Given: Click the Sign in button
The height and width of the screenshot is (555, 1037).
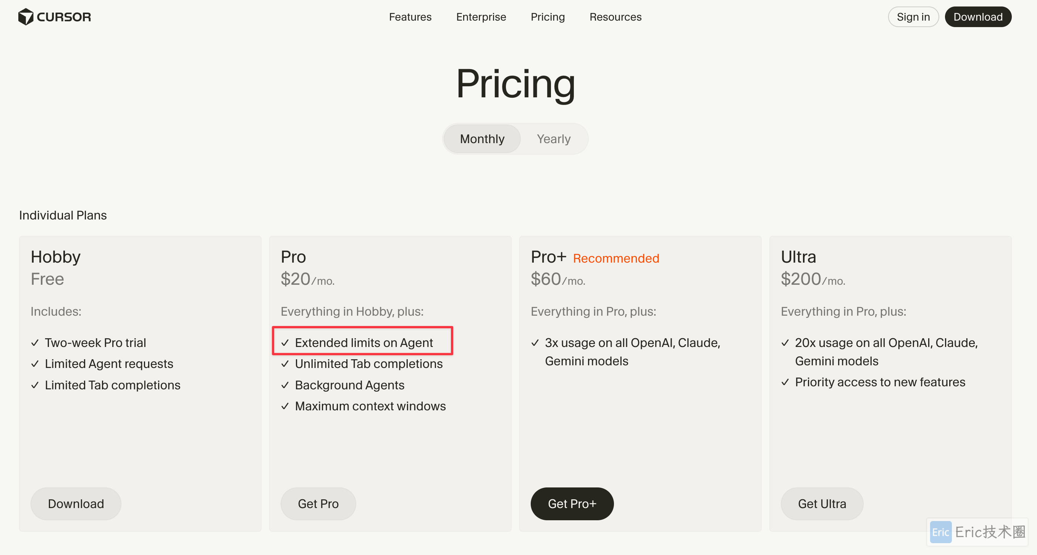Looking at the screenshot, I should click(x=913, y=17).
